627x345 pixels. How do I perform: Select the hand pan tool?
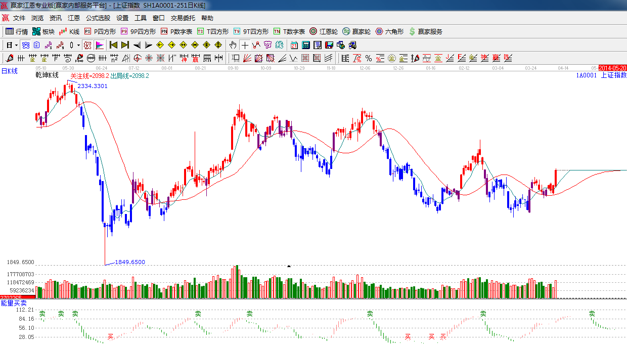[233, 45]
